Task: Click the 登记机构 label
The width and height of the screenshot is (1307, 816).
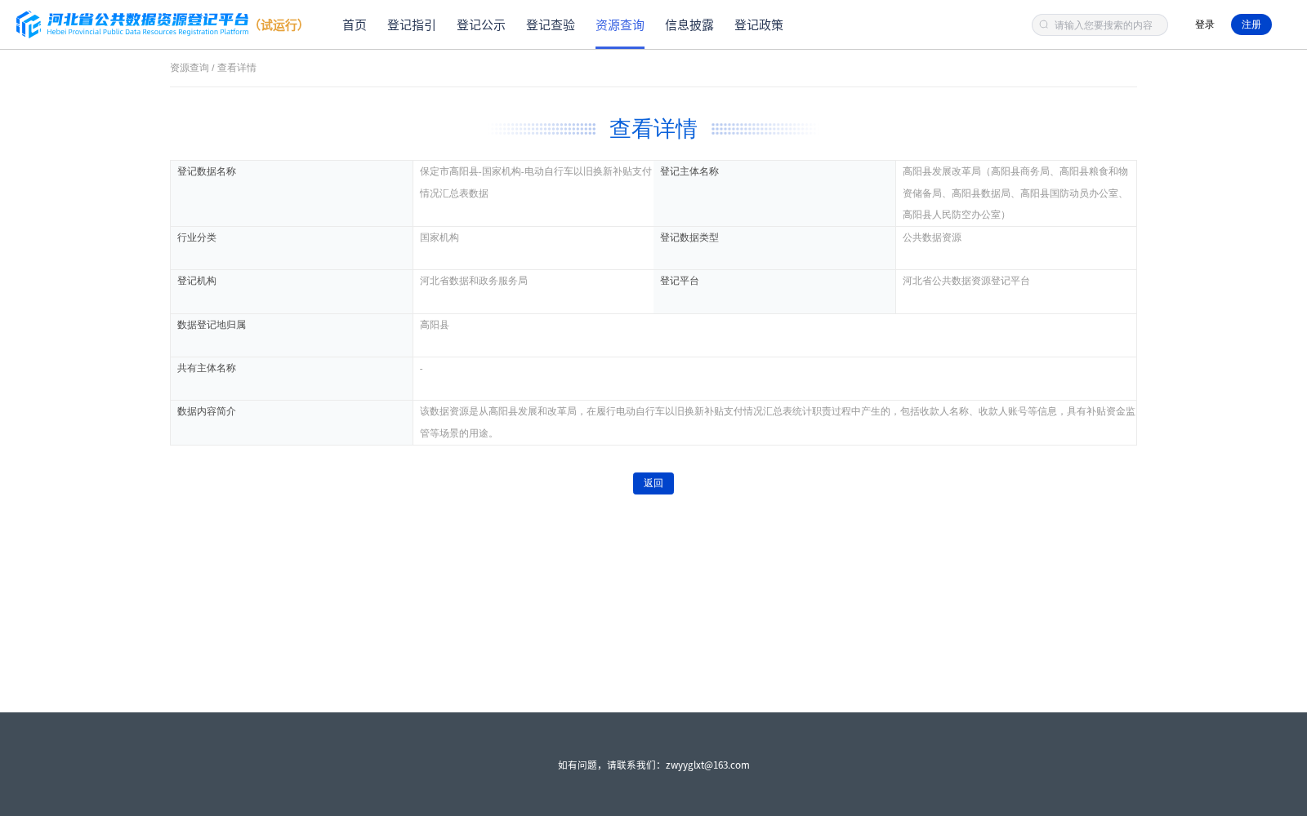Action: click(197, 281)
